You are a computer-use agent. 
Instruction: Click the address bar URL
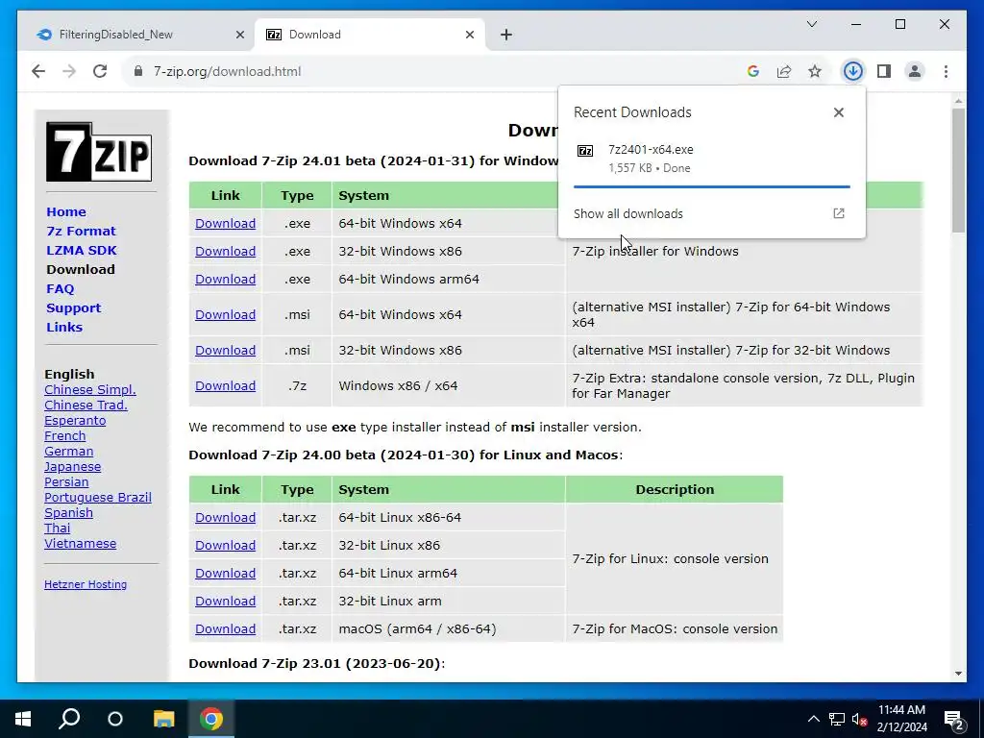pyautogui.click(x=227, y=71)
